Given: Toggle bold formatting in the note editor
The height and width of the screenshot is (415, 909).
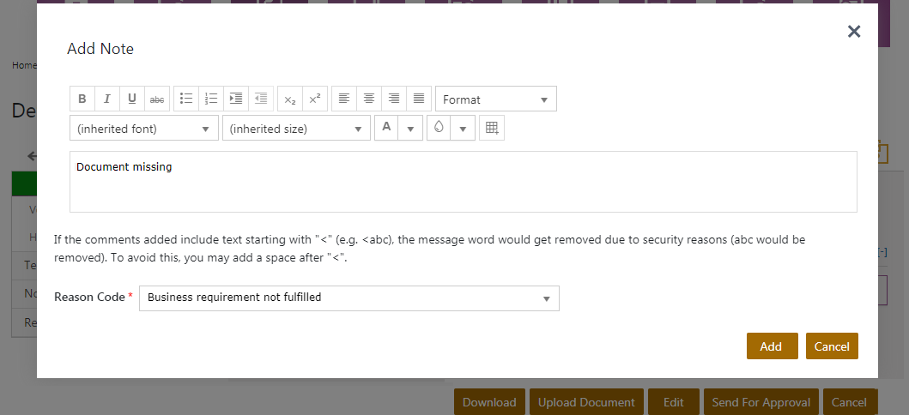Looking at the screenshot, I should click(82, 99).
